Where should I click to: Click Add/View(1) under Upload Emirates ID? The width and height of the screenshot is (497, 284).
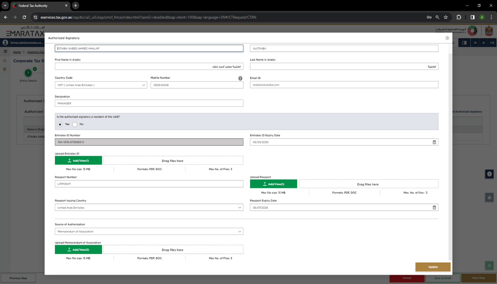pos(78,161)
